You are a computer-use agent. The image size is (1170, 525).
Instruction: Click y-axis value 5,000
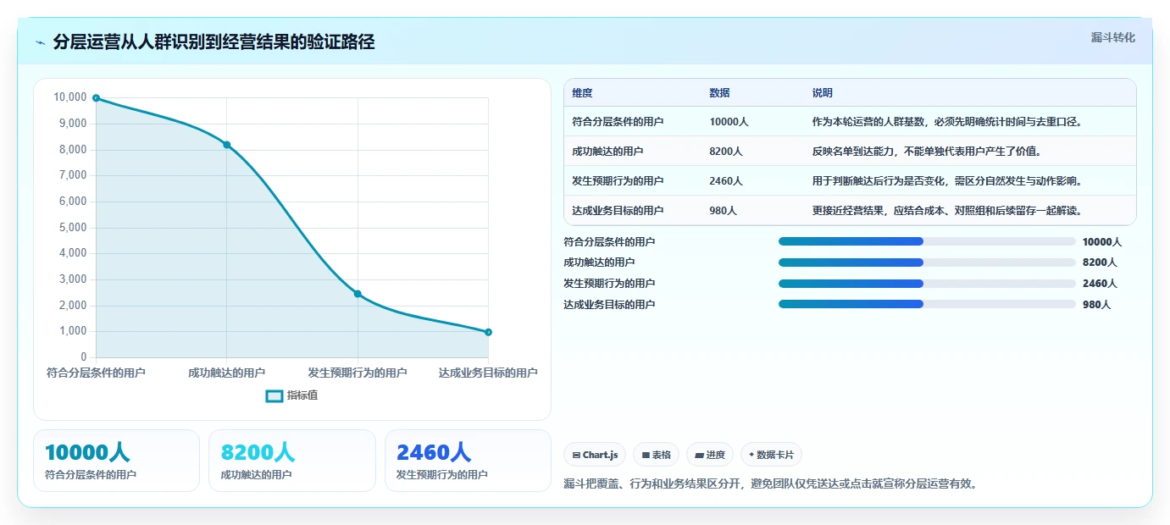point(73,227)
